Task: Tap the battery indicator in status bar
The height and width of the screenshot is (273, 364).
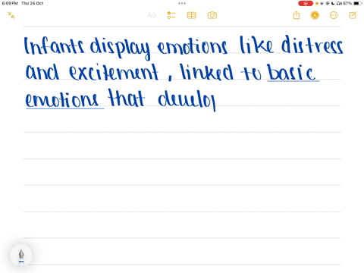Action: tap(358, 3)
